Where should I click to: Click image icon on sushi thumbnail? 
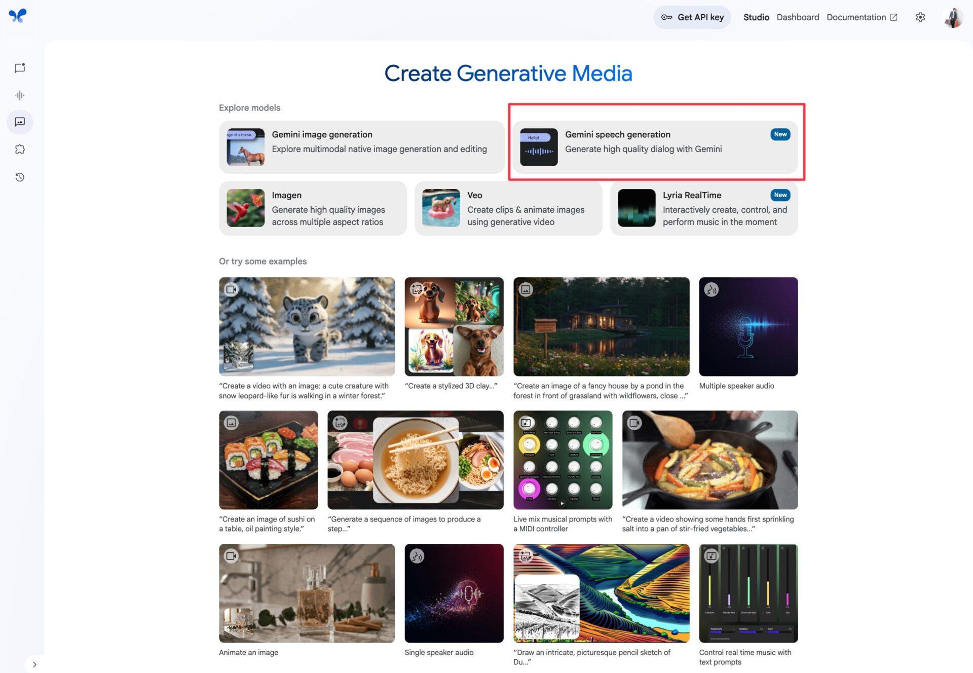click(x=232, y=423)
